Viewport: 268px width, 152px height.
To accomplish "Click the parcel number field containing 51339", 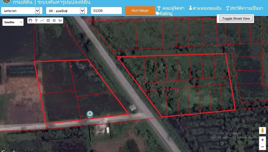I will point(106,11).
